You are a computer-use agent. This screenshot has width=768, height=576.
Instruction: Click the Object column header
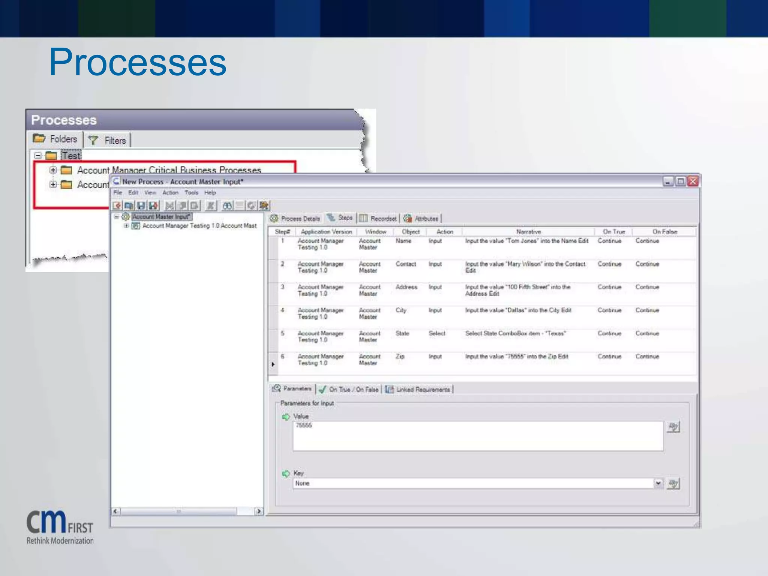point(411,232)
